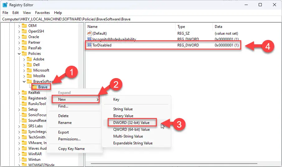This screenshot has width=282, height=167.
Task: Click the horizontal scrollbar in values pane
Action: coord(174,163)
